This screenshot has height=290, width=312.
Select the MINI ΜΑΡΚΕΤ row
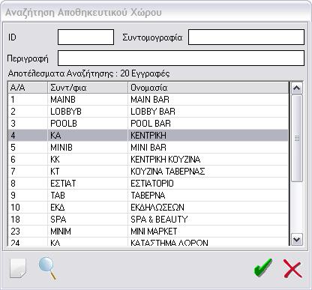pos(148,232)
